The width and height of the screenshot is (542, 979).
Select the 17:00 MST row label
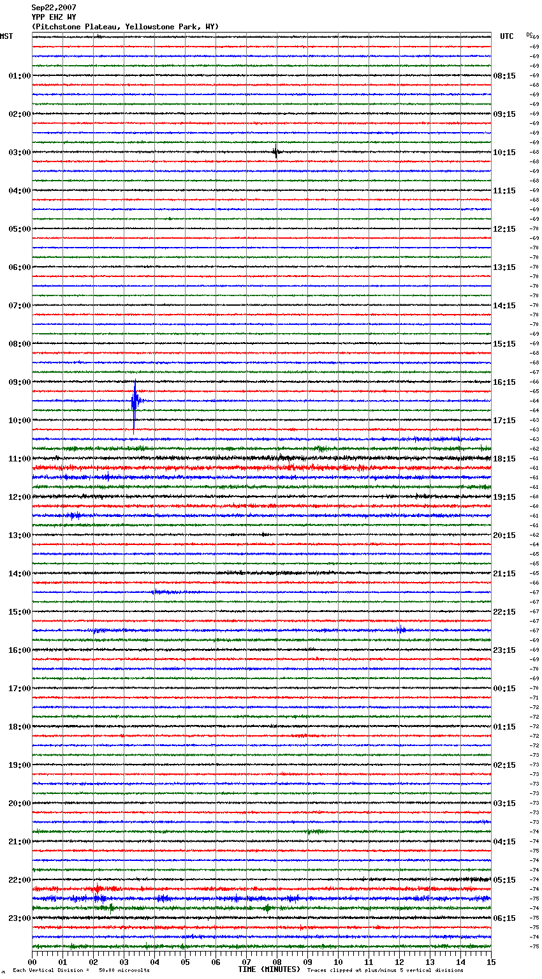tap(20, 689)
